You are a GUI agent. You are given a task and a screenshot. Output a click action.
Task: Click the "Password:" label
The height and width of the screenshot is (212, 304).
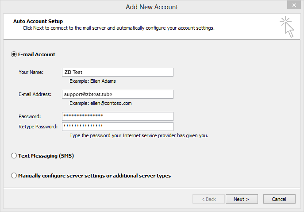pos(30,116)
